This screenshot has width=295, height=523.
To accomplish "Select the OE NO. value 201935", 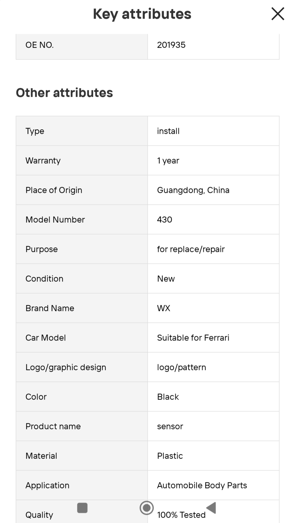I will (x=171, y=45).
